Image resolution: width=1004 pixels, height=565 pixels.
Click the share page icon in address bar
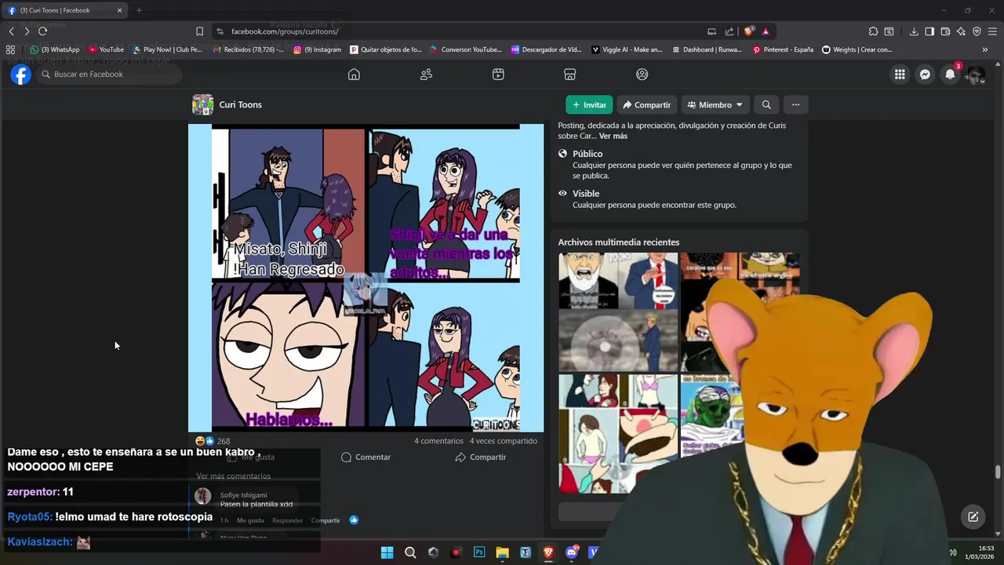[x=729, y=31]
